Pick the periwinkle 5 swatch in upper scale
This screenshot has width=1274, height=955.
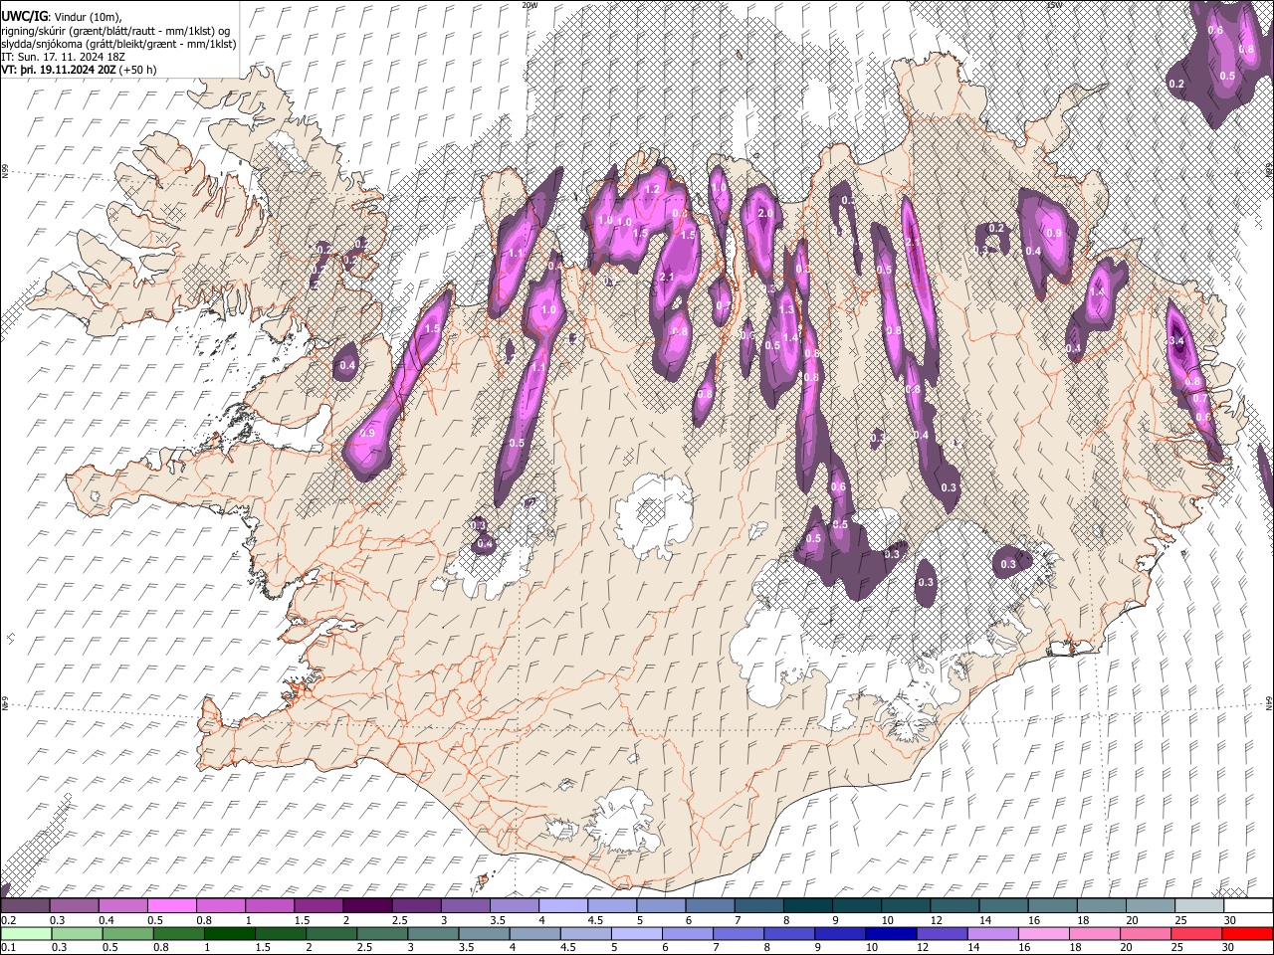coord(660,905)
